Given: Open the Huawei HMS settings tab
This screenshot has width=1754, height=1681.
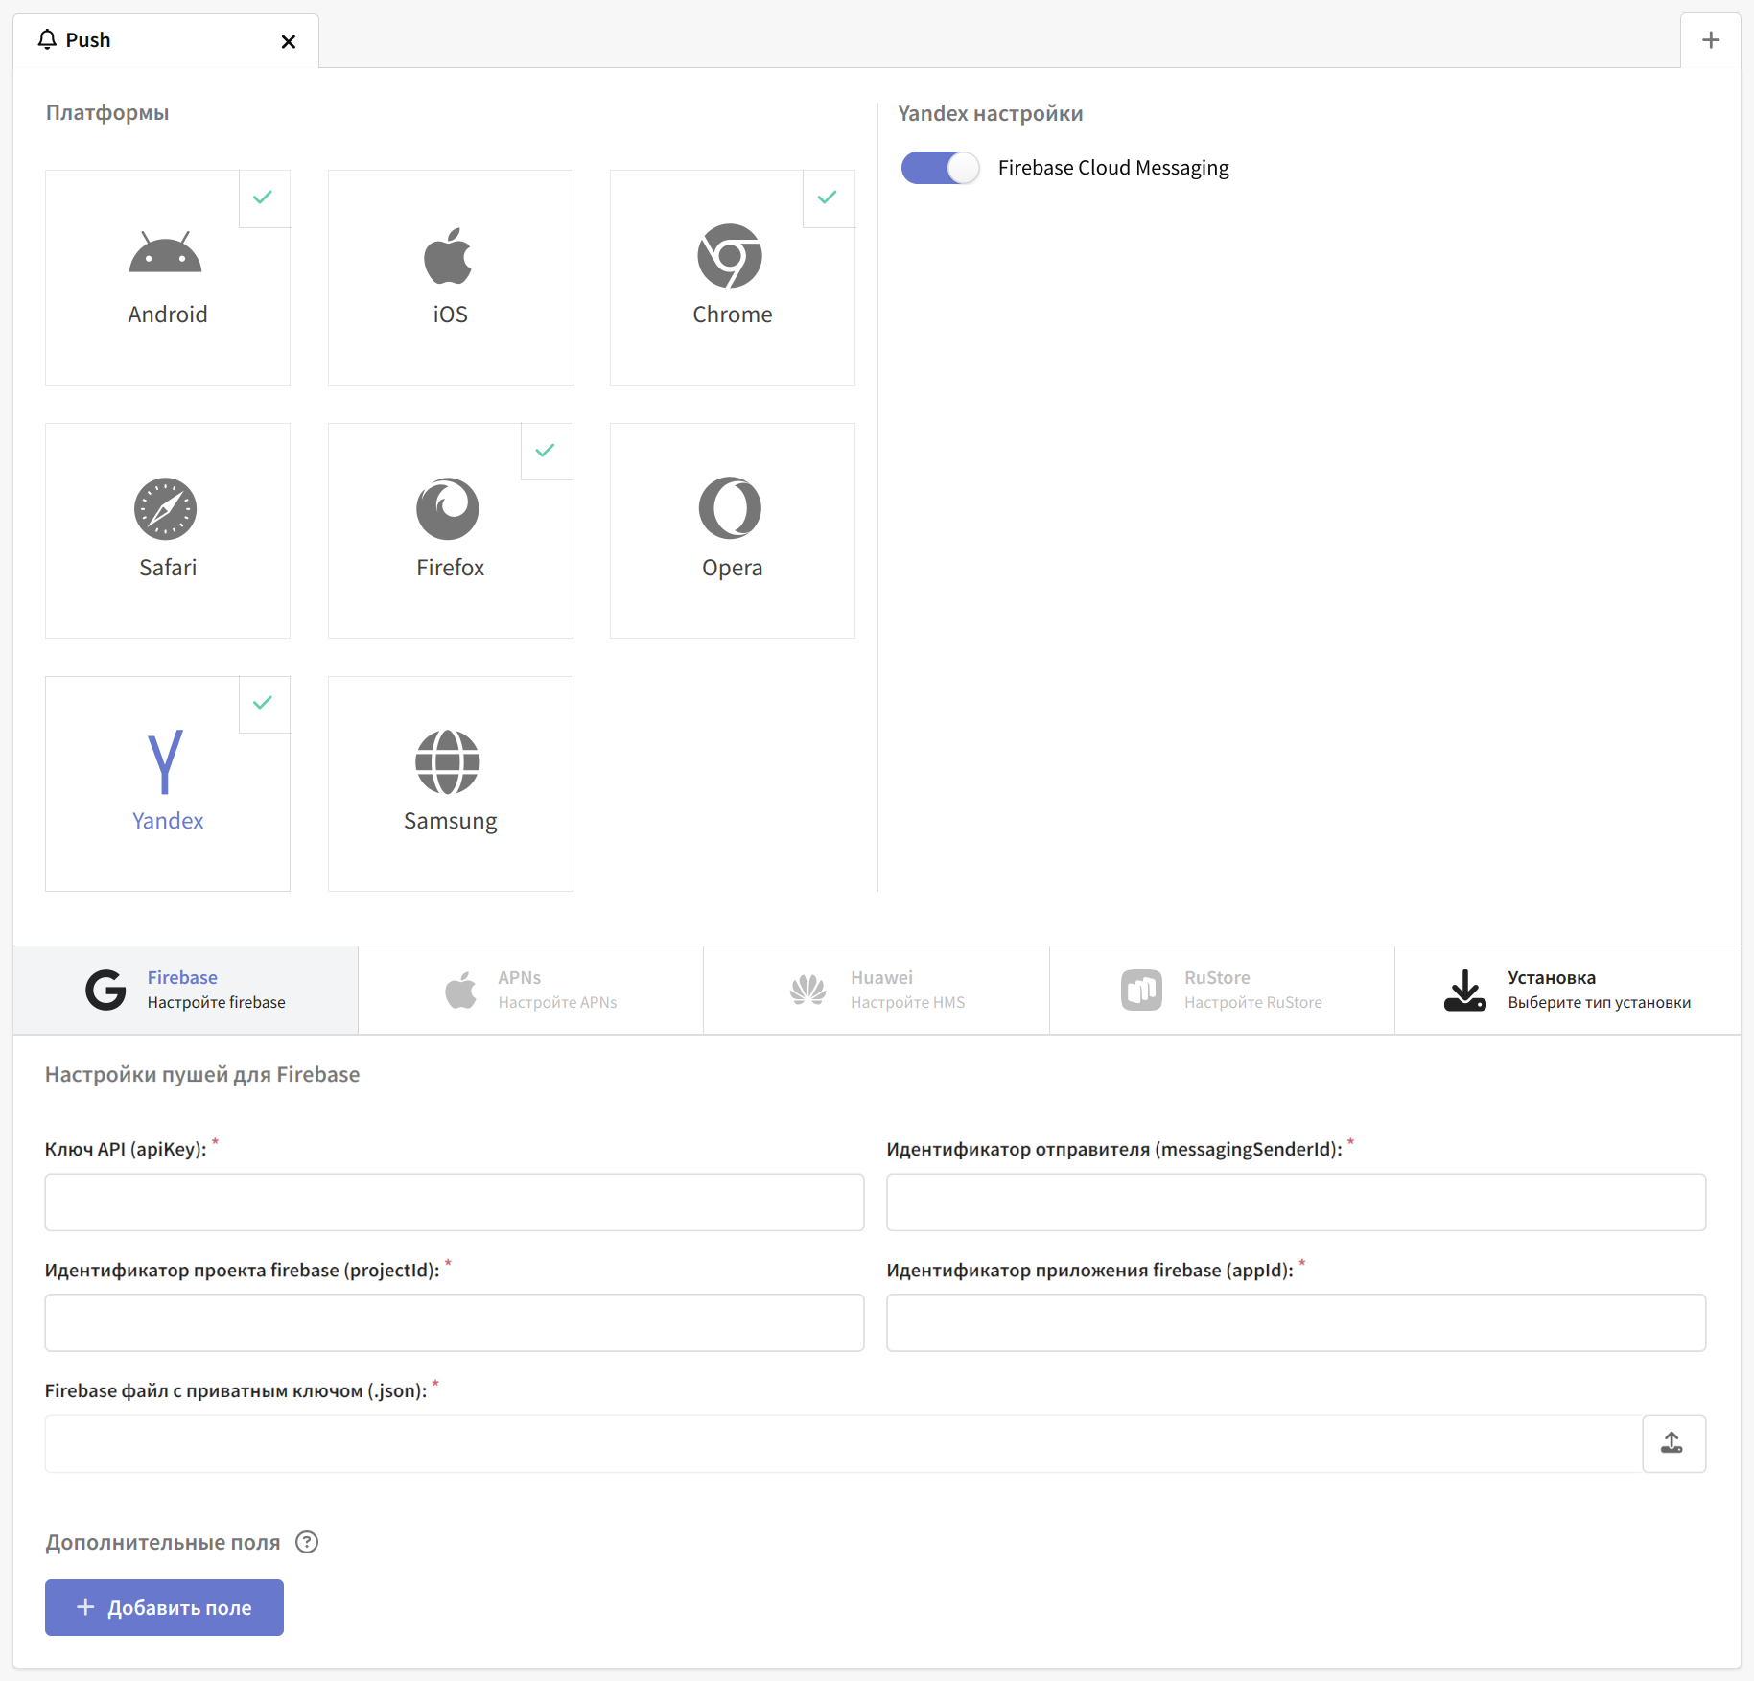Looking at the screenshot, I should tap(877, 990).
